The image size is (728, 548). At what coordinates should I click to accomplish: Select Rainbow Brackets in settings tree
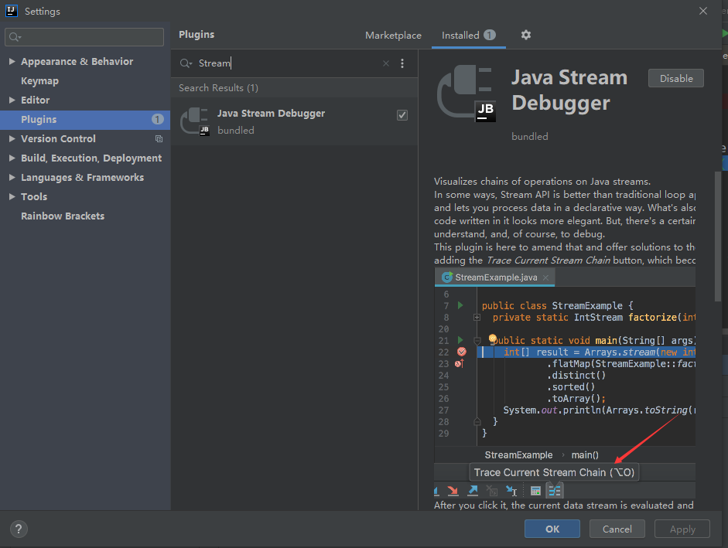coord(63,216)
